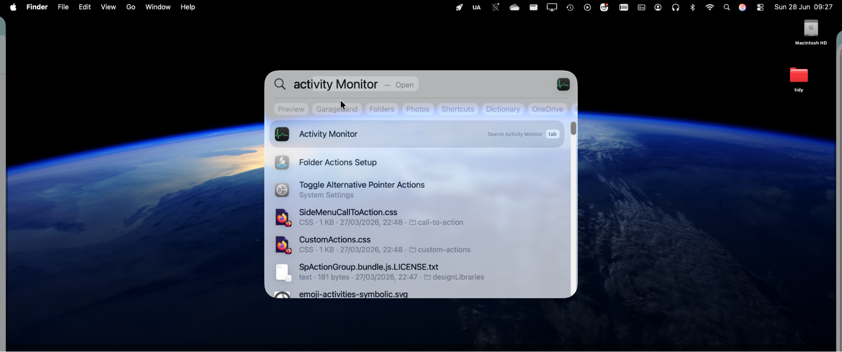The width and height of the screenshot is (842, 352).
Task: Click the Spotlight results scrollbar thumb
Action: tap(573, 128)
